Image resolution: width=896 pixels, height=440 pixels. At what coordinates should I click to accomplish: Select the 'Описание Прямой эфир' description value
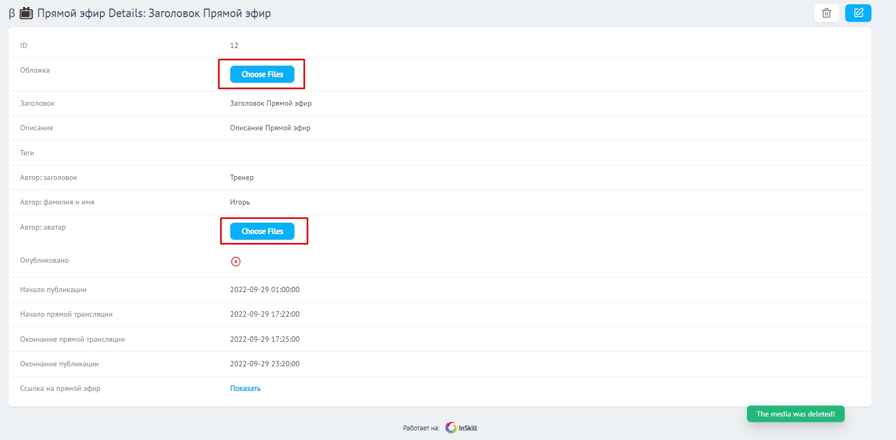[x=270, y=128]
